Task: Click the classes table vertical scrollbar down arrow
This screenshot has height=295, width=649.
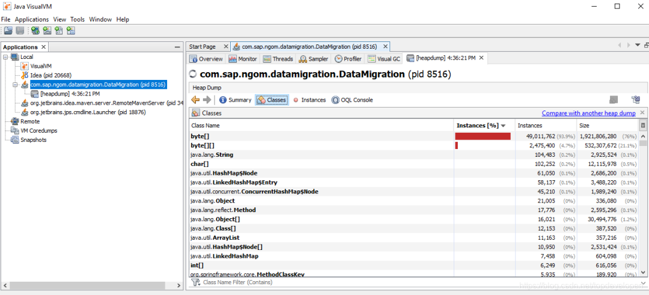Action: [x=643, y=272]
